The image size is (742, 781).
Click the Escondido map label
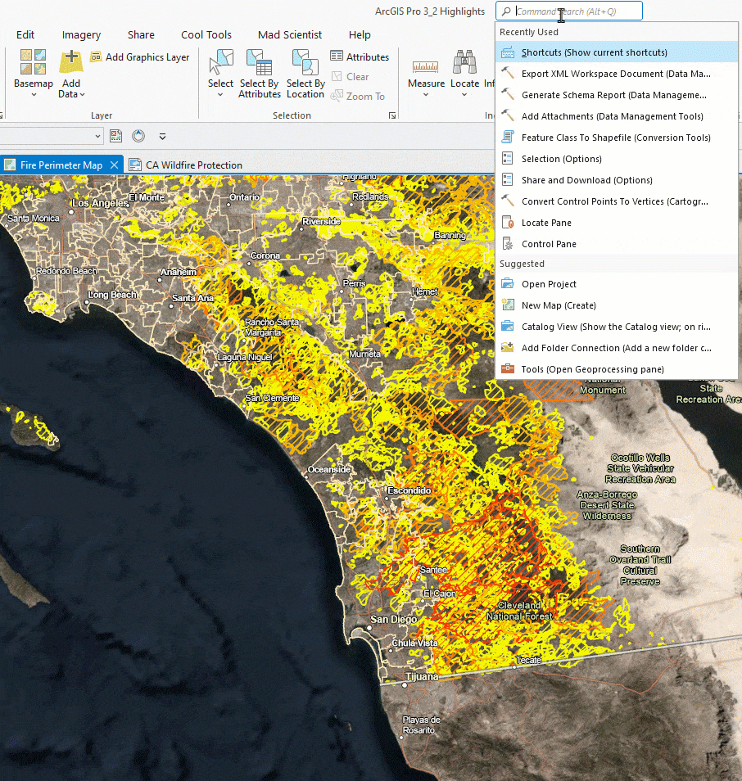pyautogui.click(x=409, y=490)
